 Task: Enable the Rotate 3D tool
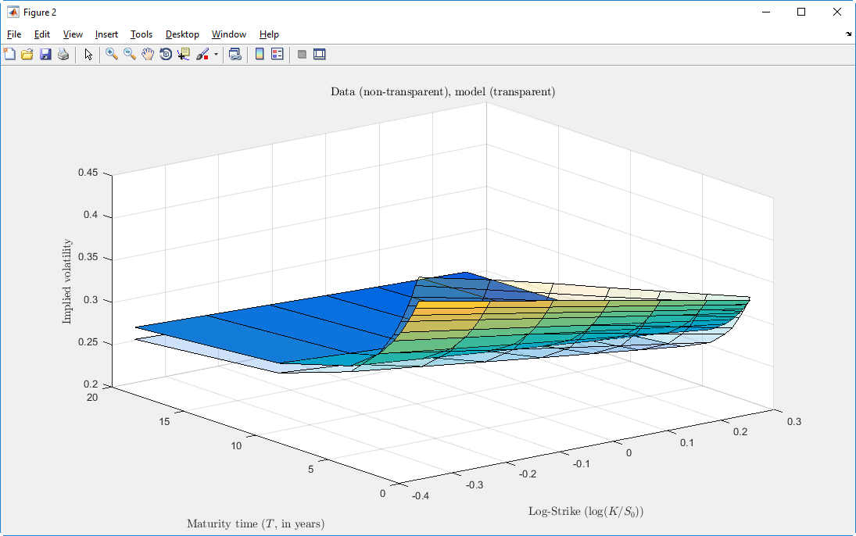tap(166, 55)
